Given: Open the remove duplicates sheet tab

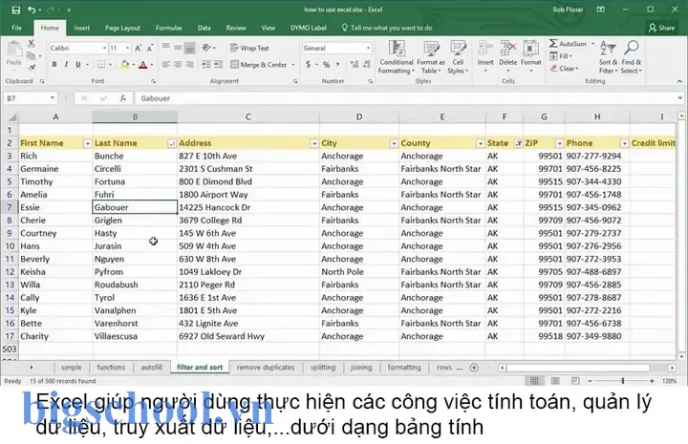Looking at the screenshot, I should point(266,368).
